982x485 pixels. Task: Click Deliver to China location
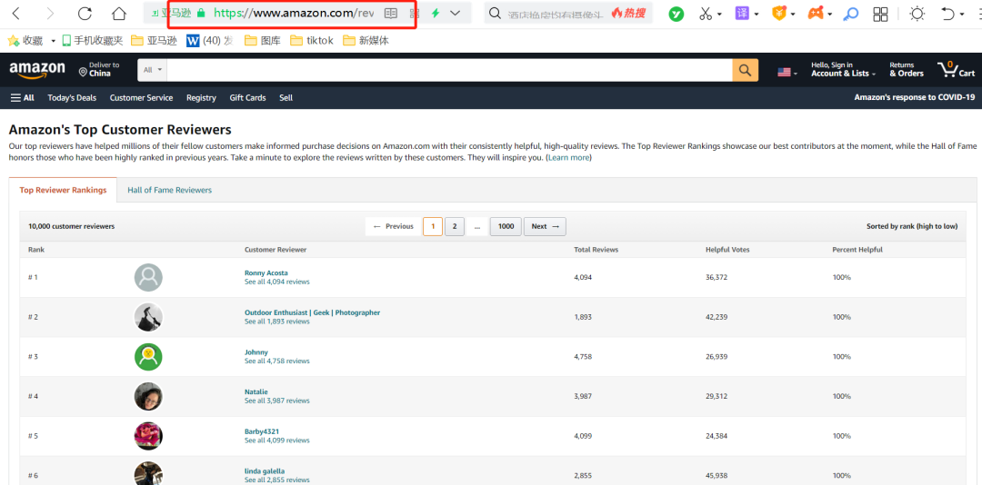[100, 69]
